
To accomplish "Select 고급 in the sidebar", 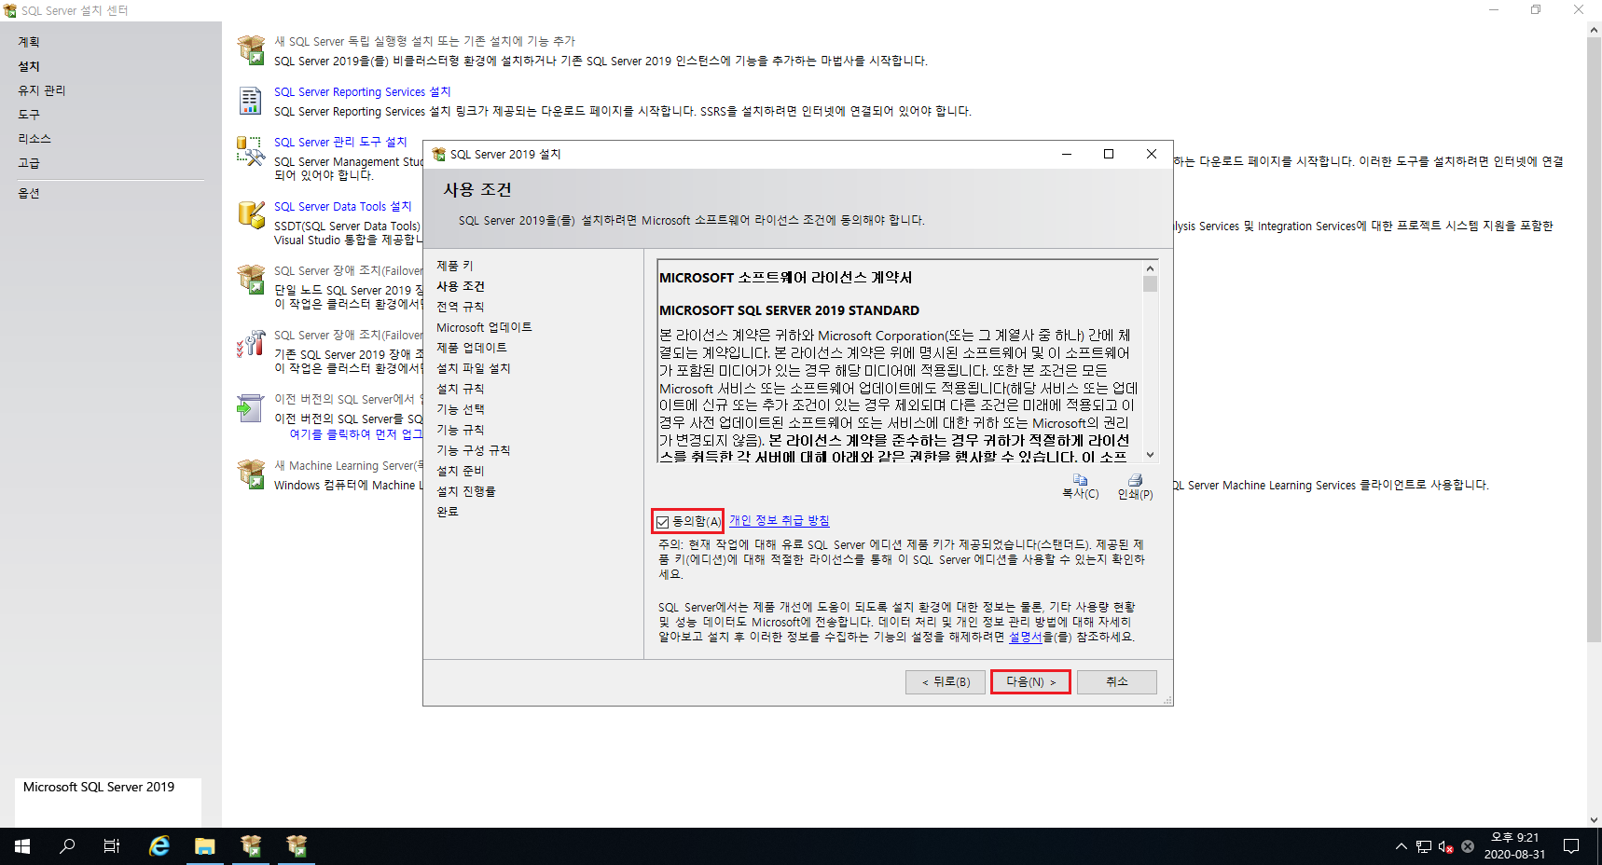I will pos(29,163).
